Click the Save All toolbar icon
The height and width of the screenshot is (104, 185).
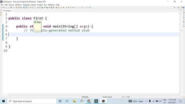[x=8, y=8]
